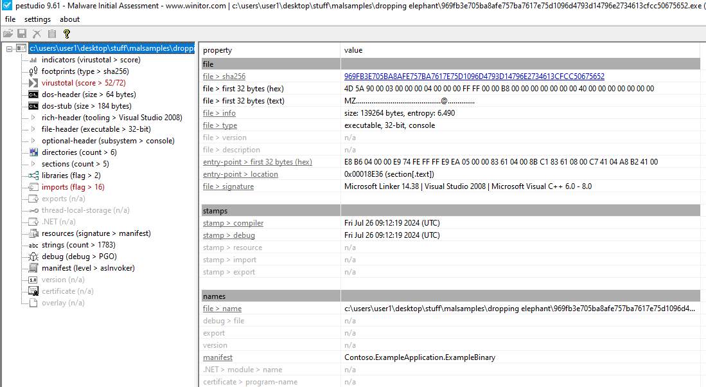Viewport: 706px width, 387px height.
Task: Click the dos-stub console icon
Action: tap(33, 106)
